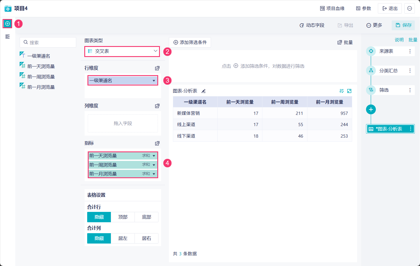
Task: Open the 图表类型 dropdown showing 交叉表
Action: click(x=122, y=51)
